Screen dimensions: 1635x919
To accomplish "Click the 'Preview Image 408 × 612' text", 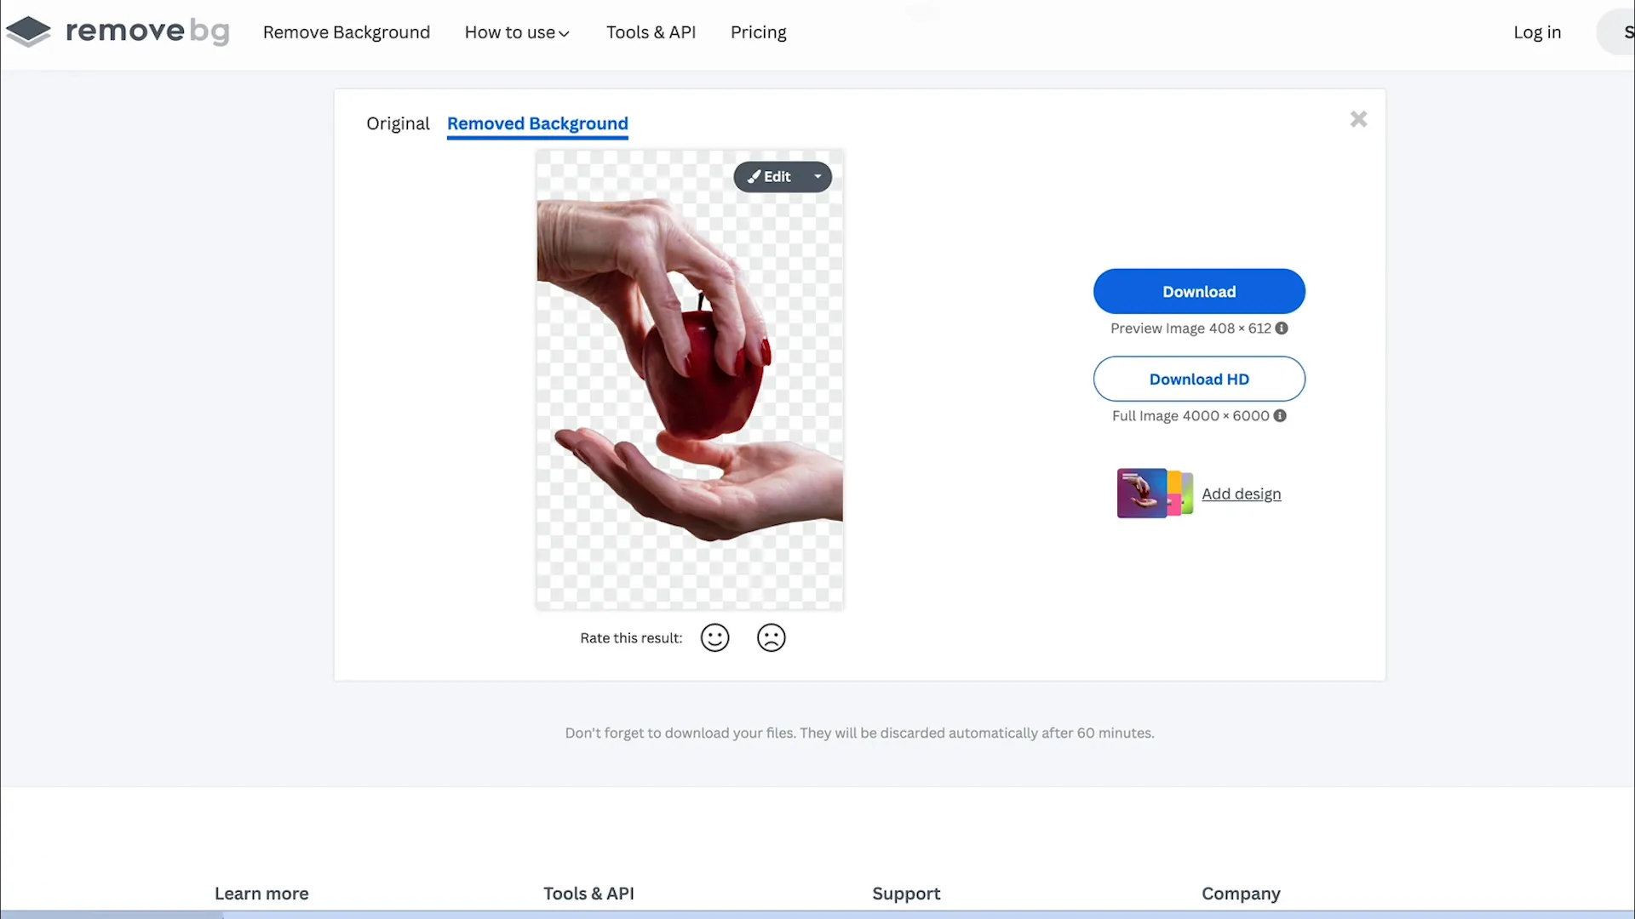I will (1190, 328).
